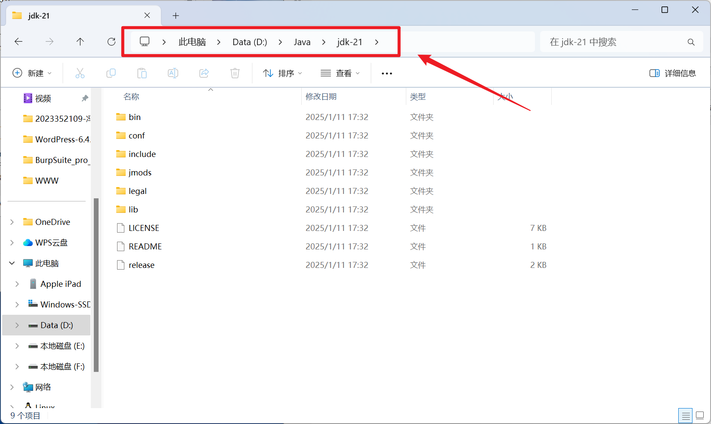The image size is (711, 424).
Task: Click the Rename icon in toolbar
Action: 173,73
